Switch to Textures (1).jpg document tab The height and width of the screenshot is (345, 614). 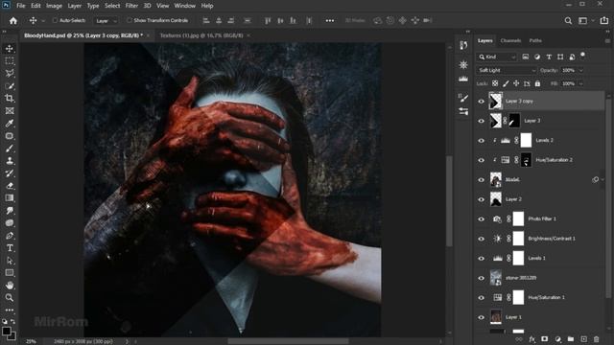[x=201, y=35]
